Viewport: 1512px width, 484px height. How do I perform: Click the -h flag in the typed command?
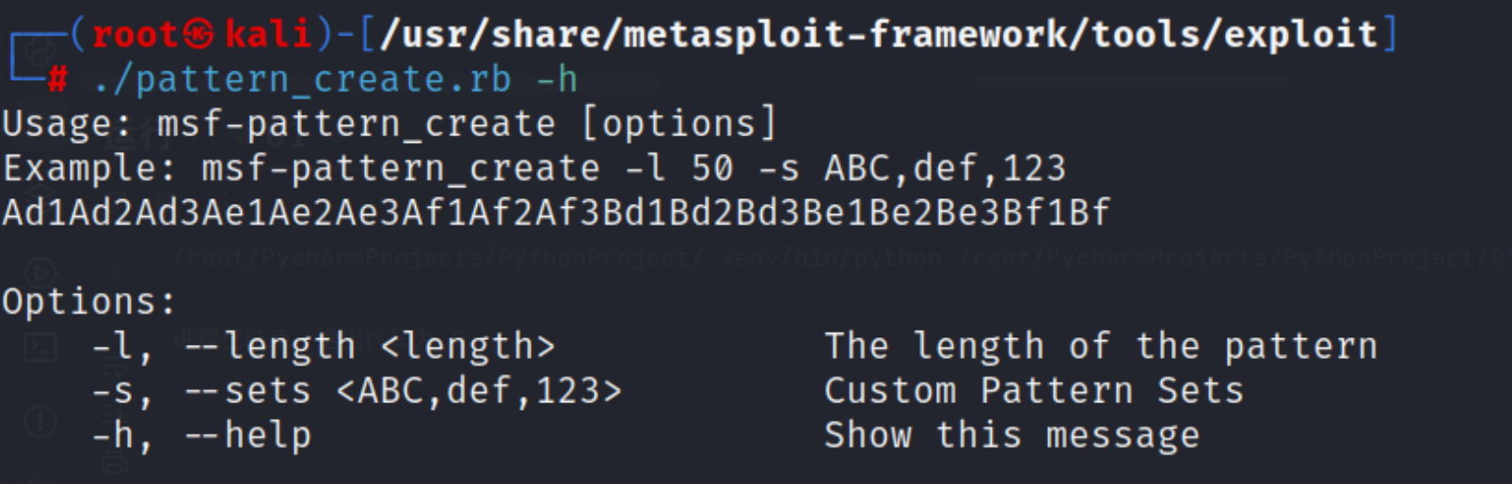(x=556, y=80)
